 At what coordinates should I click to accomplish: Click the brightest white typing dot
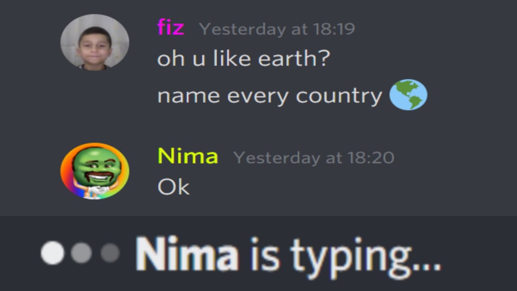click(53, 253)
